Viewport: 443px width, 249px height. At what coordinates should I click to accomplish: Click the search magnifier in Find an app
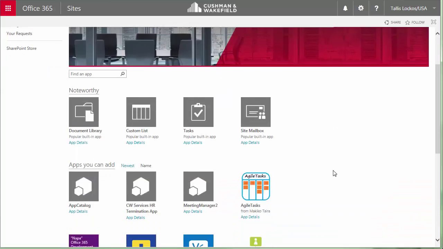pyautogui.click(x=123, y=74)
